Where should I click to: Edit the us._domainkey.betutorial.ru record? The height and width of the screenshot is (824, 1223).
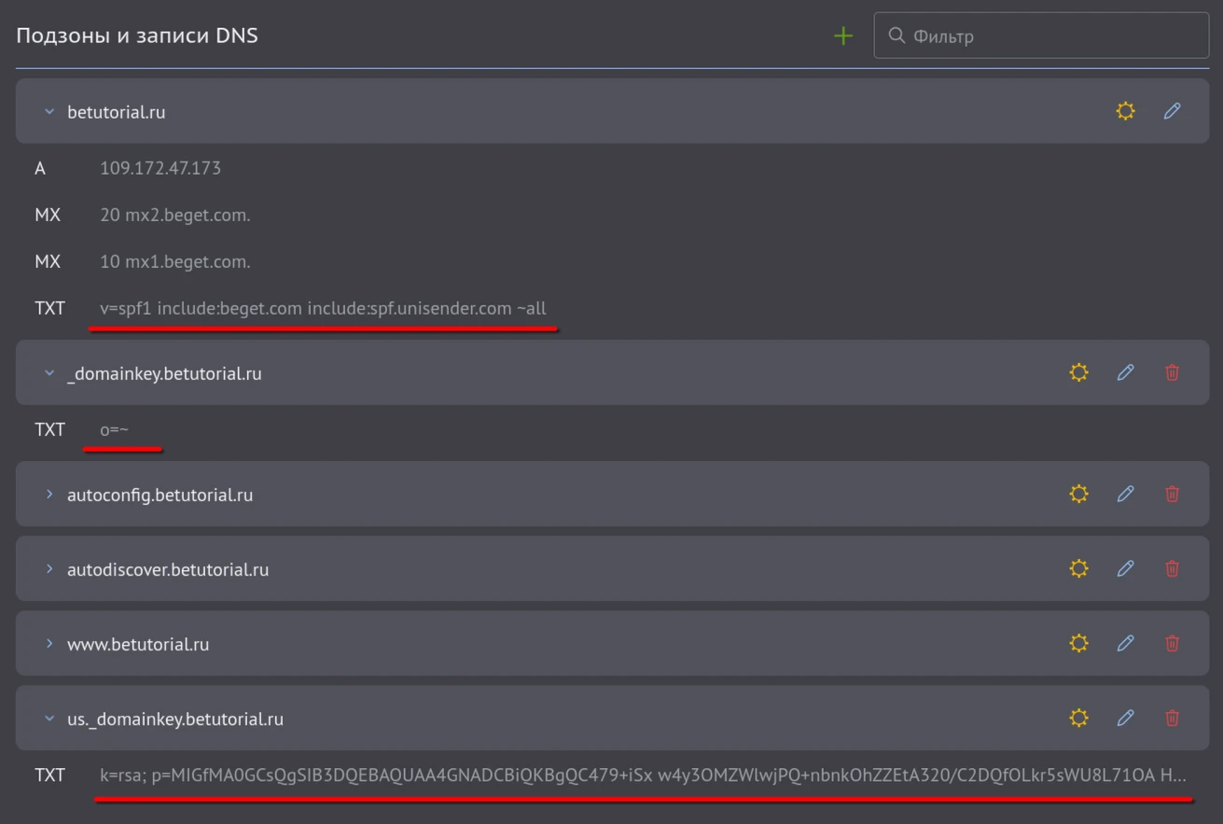(1125, 718)
